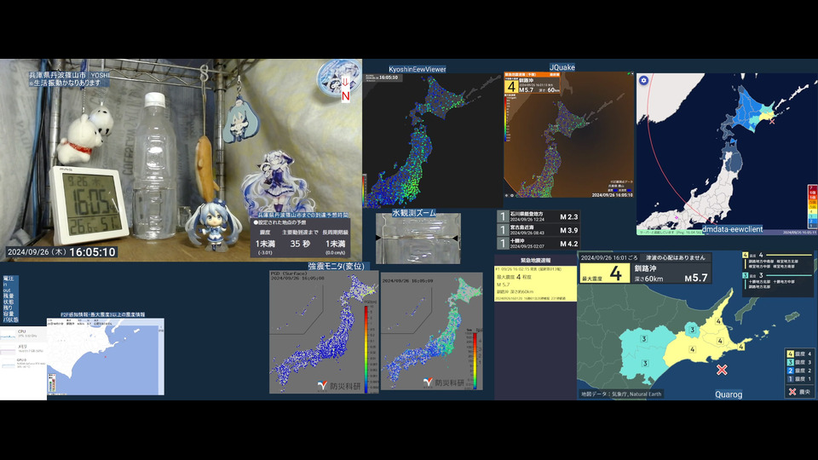The width and height of the screenshot is (818, 460).
Task: Click the 震央 legend entry
Action: tap(798, 392)
